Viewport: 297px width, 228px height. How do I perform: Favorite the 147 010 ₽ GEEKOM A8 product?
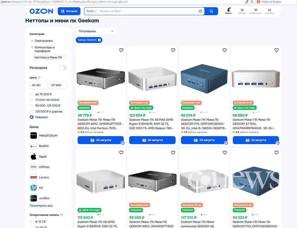(x=225, y=152)
